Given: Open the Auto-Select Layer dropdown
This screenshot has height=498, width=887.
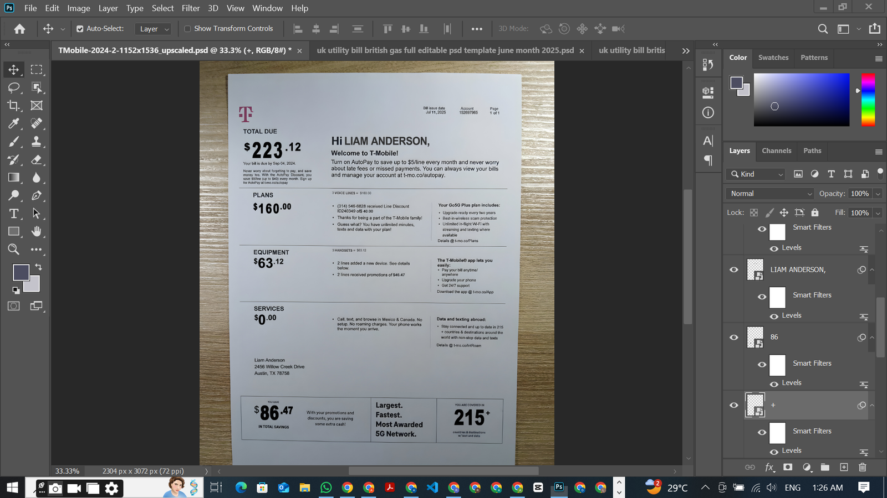Looking at the screenshot, I should [153, 29].
